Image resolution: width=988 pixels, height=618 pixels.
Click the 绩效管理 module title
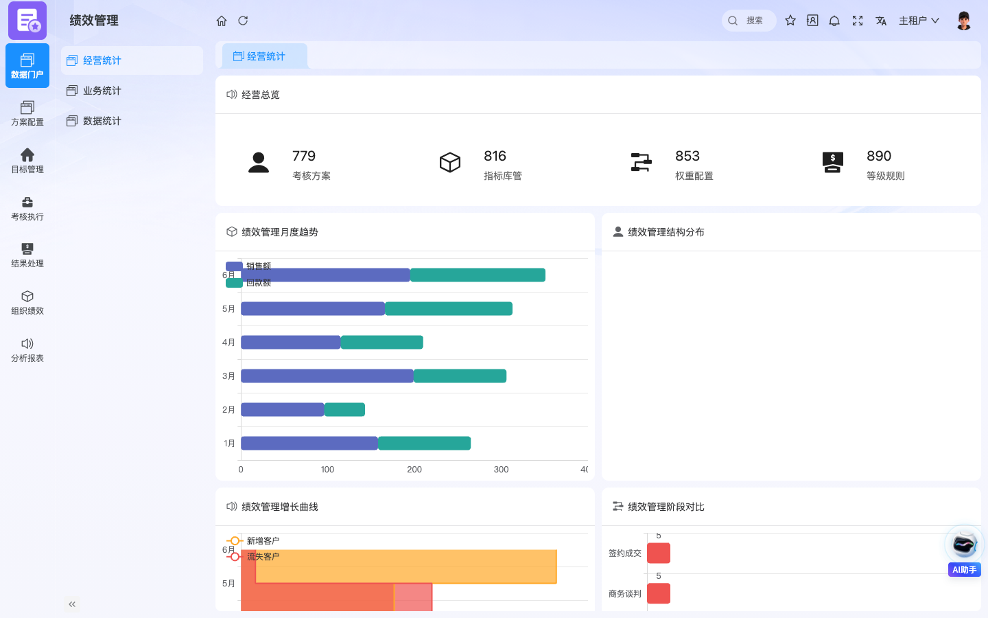(x=94, y=21)
